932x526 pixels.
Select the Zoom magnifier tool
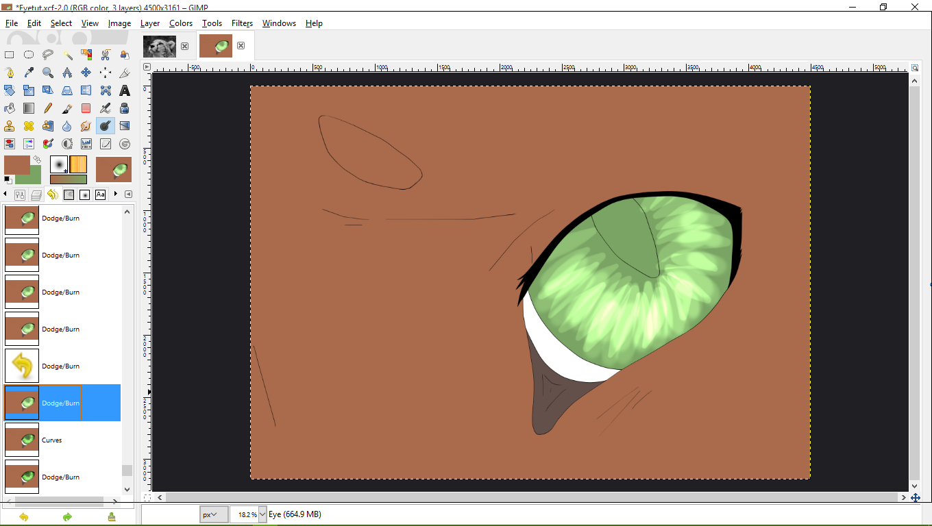tap(48, 73)
